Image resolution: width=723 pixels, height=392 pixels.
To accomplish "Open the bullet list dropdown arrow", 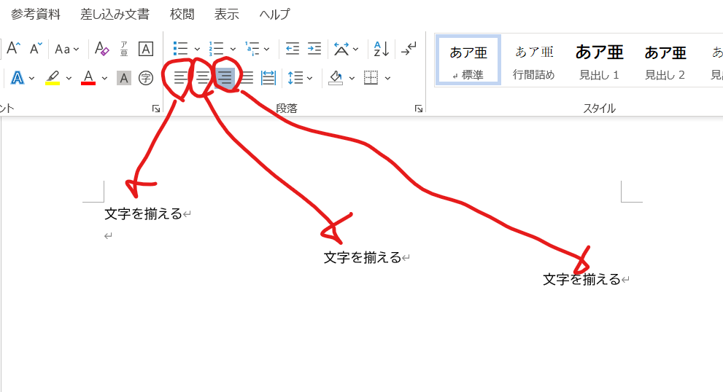I will click(197, 50).
